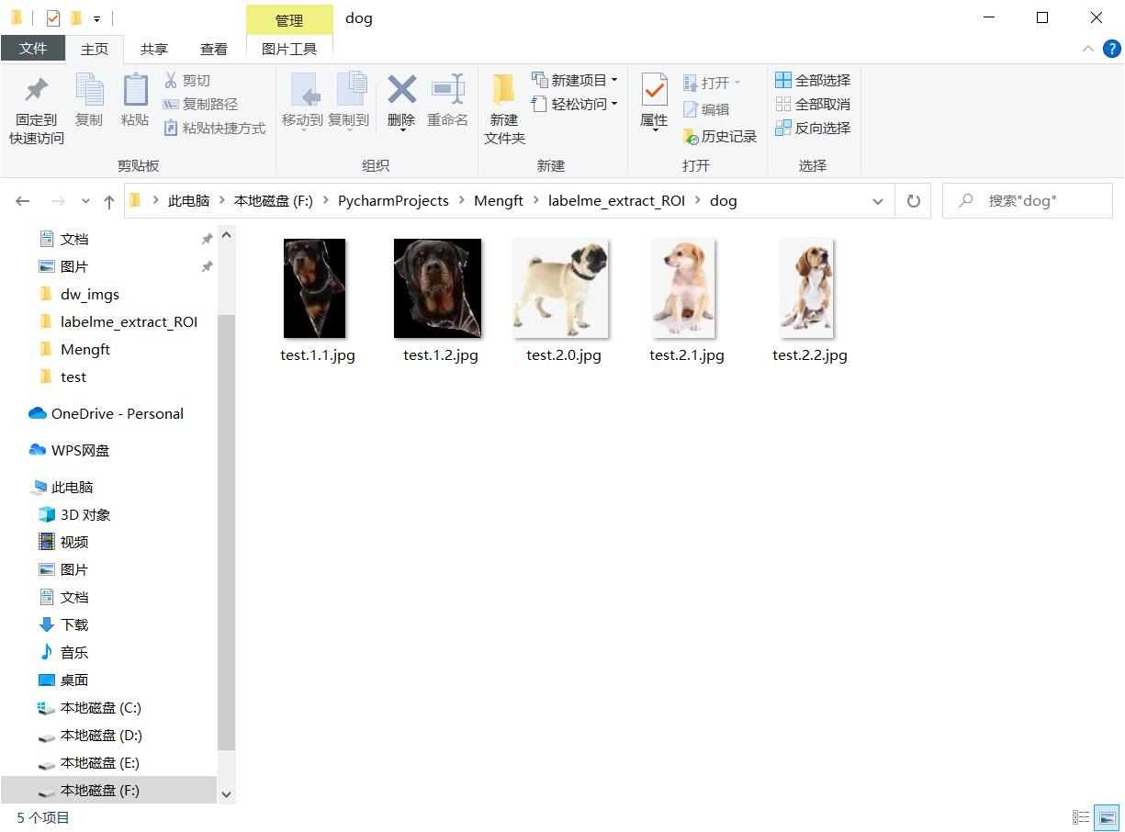Click labelme_extract_ROI in the address path

(616, 201)
